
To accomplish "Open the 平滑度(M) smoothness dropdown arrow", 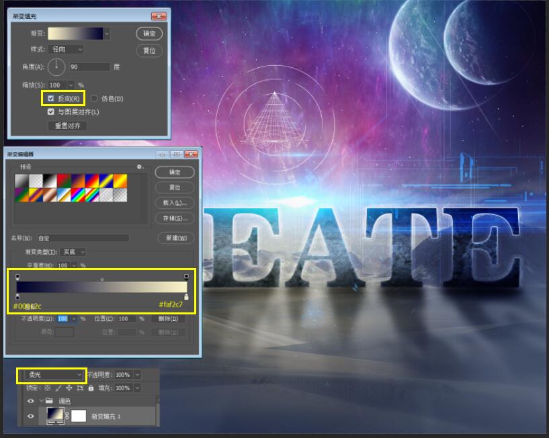I will 74,265.
